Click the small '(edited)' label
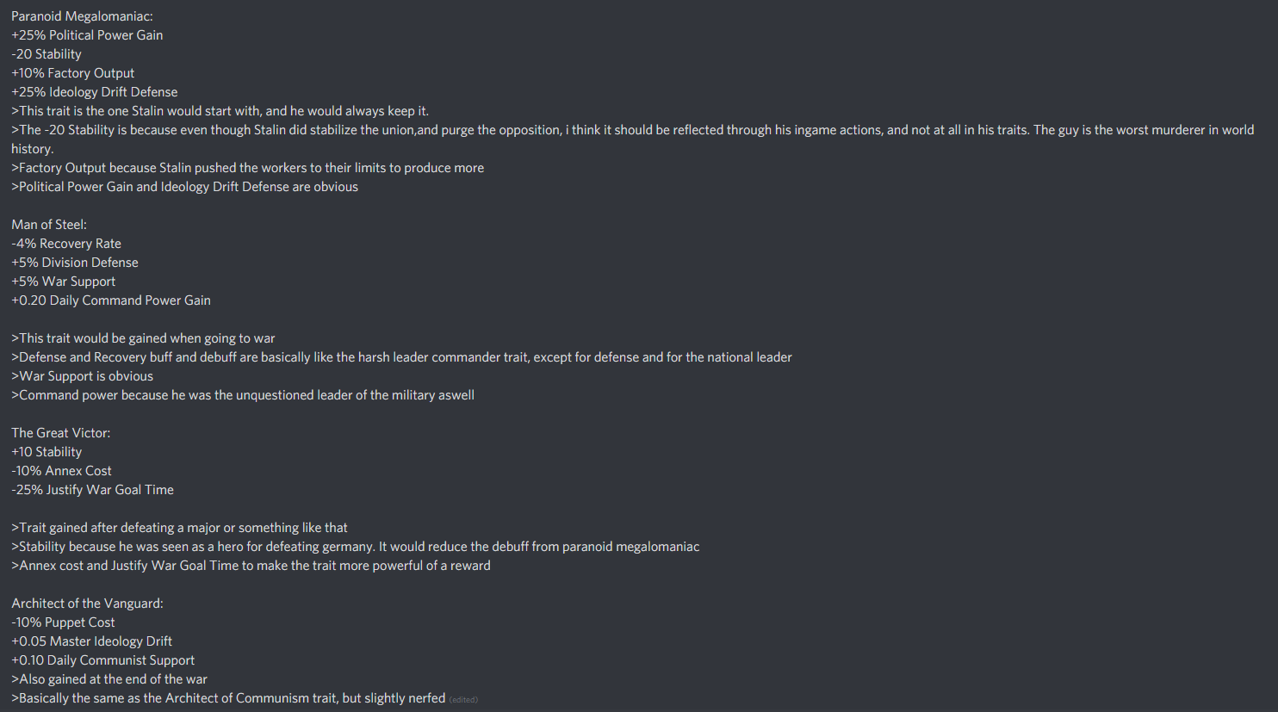 tap(463, 700)
